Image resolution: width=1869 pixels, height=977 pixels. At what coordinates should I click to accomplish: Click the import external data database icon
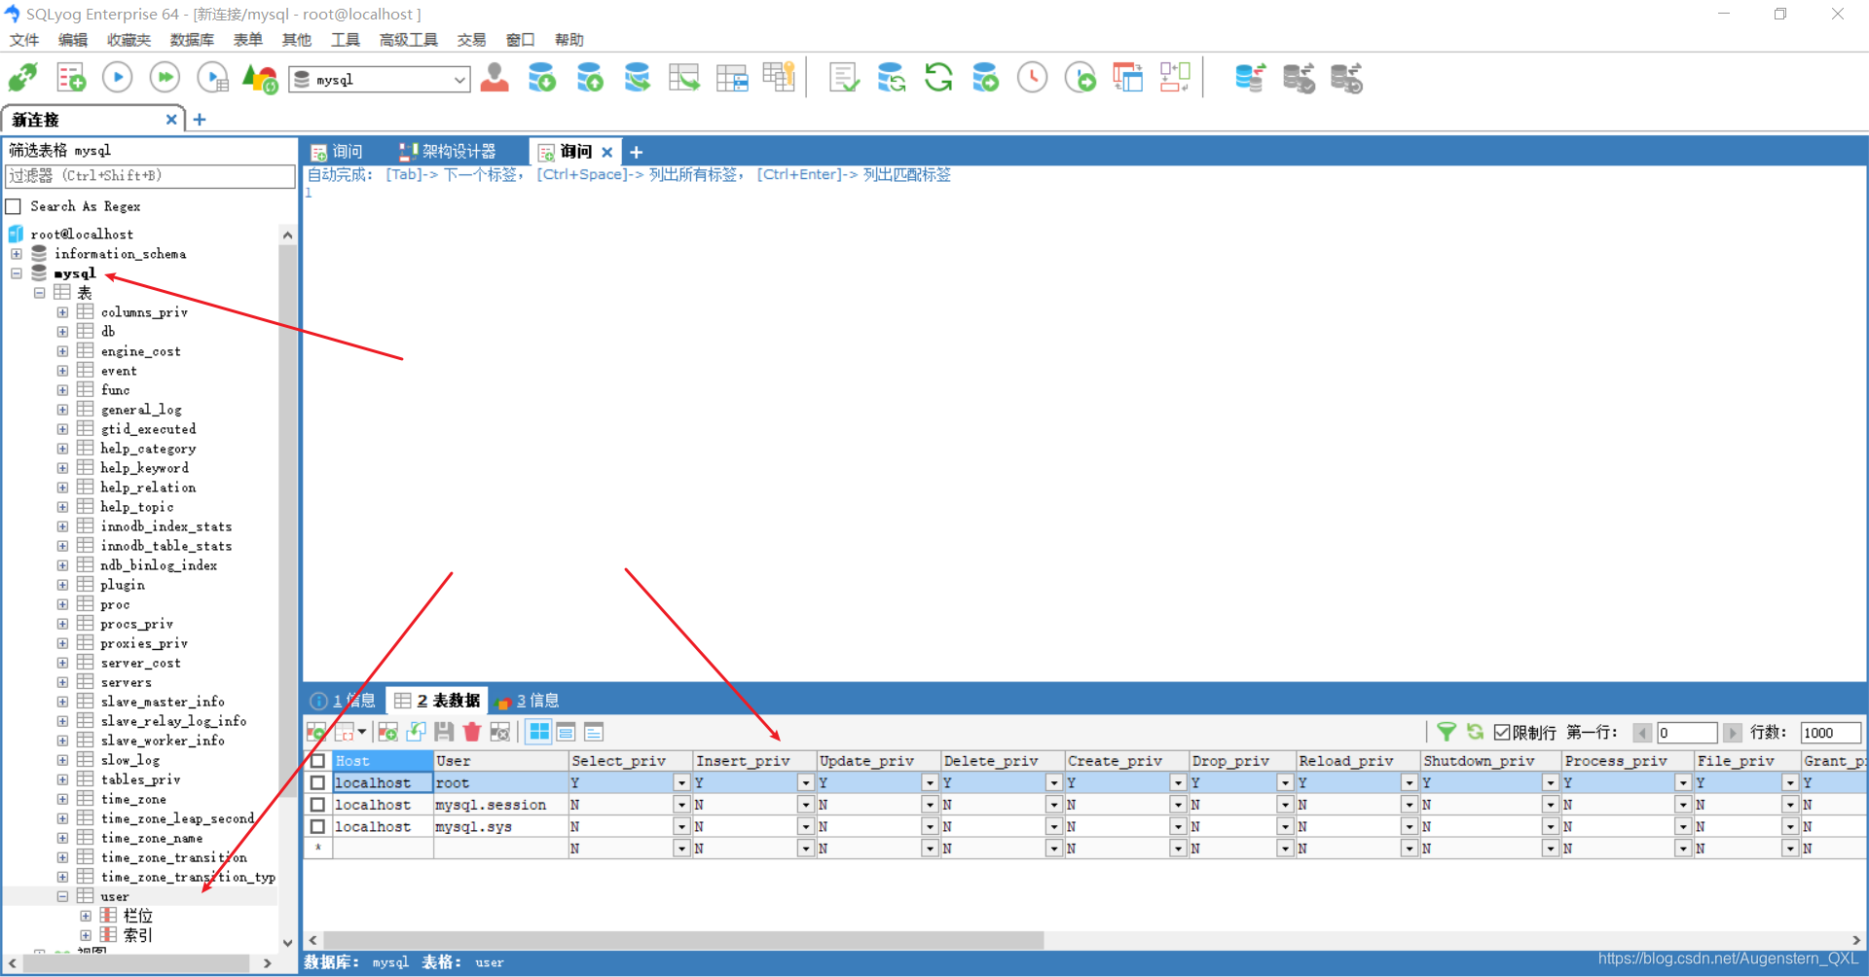tap(985, 78)
